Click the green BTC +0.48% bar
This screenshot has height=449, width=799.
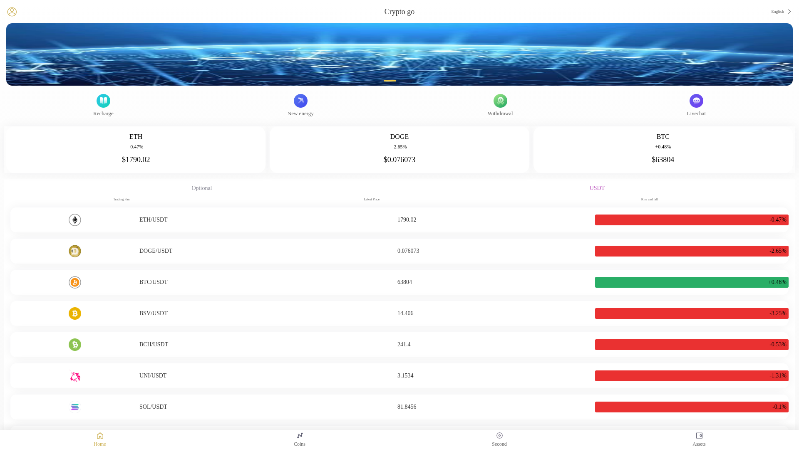692,282
